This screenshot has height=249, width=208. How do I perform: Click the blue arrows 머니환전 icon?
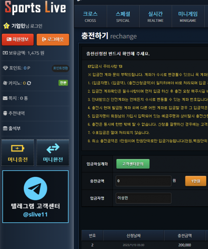[x=53, y=148]
